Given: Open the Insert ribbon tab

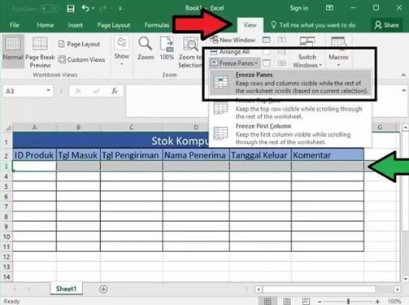Looking at the screenshot, I should 75,25.
